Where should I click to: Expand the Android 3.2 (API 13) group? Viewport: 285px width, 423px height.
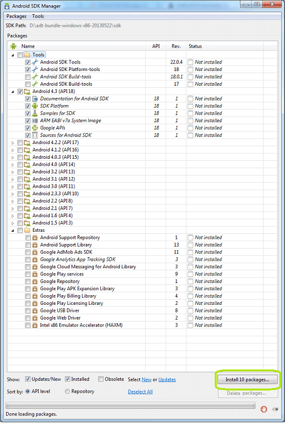pos(13,172)
